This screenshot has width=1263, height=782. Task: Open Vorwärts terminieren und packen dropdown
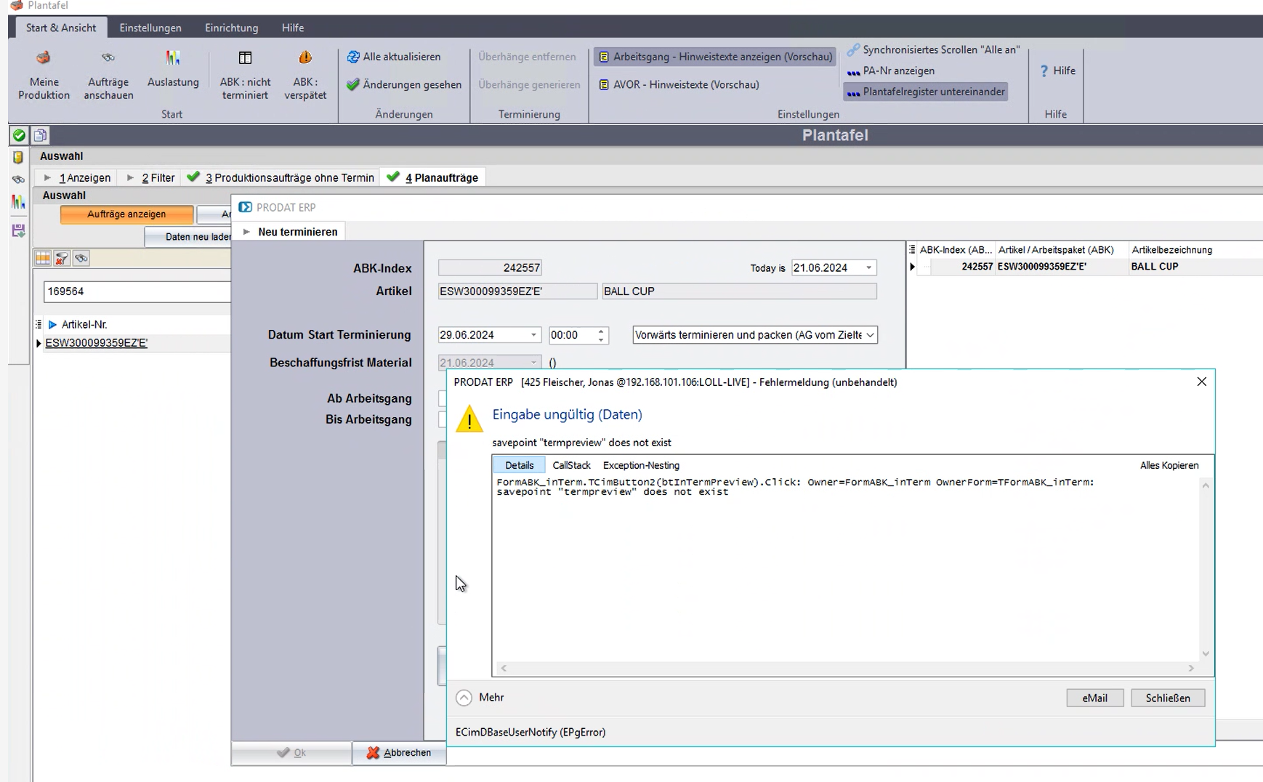(x=870, y=335)
